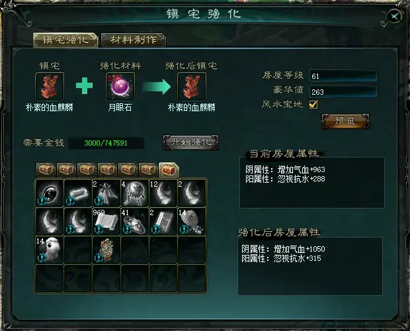Viewport: 410px width, 331px height.
Task: Choose the cape item with count 2
Action: (106, 193)
